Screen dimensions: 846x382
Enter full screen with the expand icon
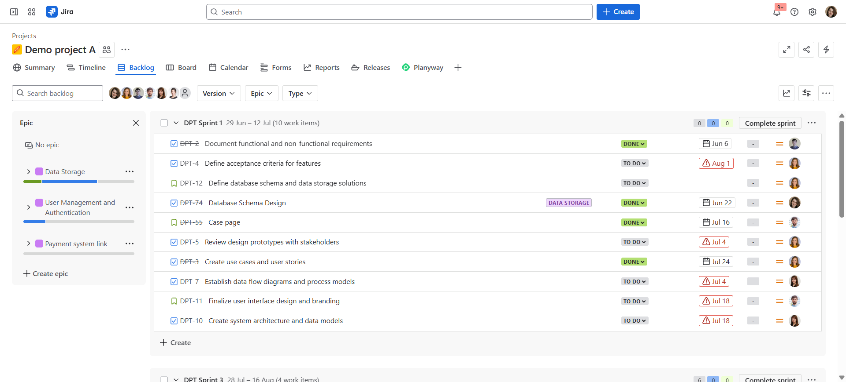tap(787, 50)
